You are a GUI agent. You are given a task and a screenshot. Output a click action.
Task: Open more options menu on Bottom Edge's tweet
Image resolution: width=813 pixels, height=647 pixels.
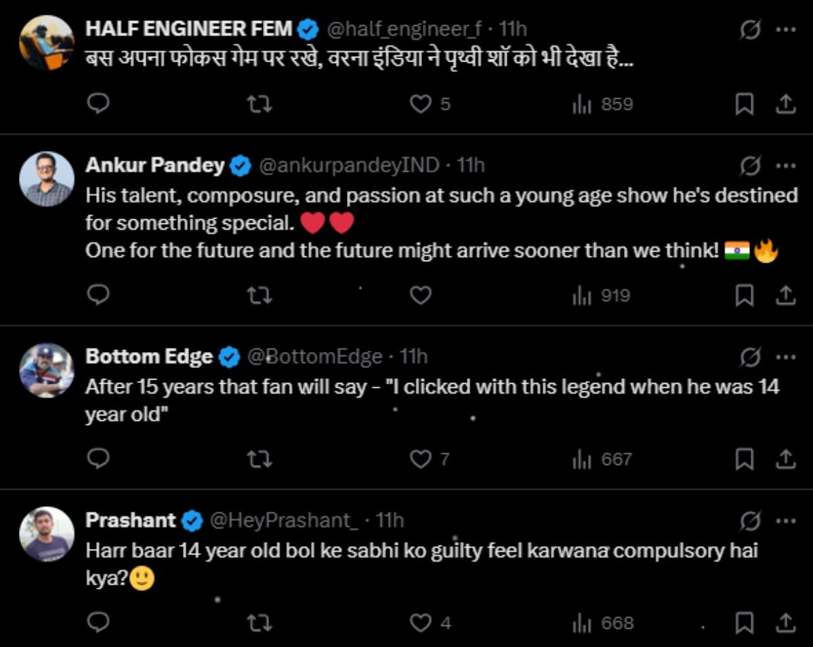point(785,357)
